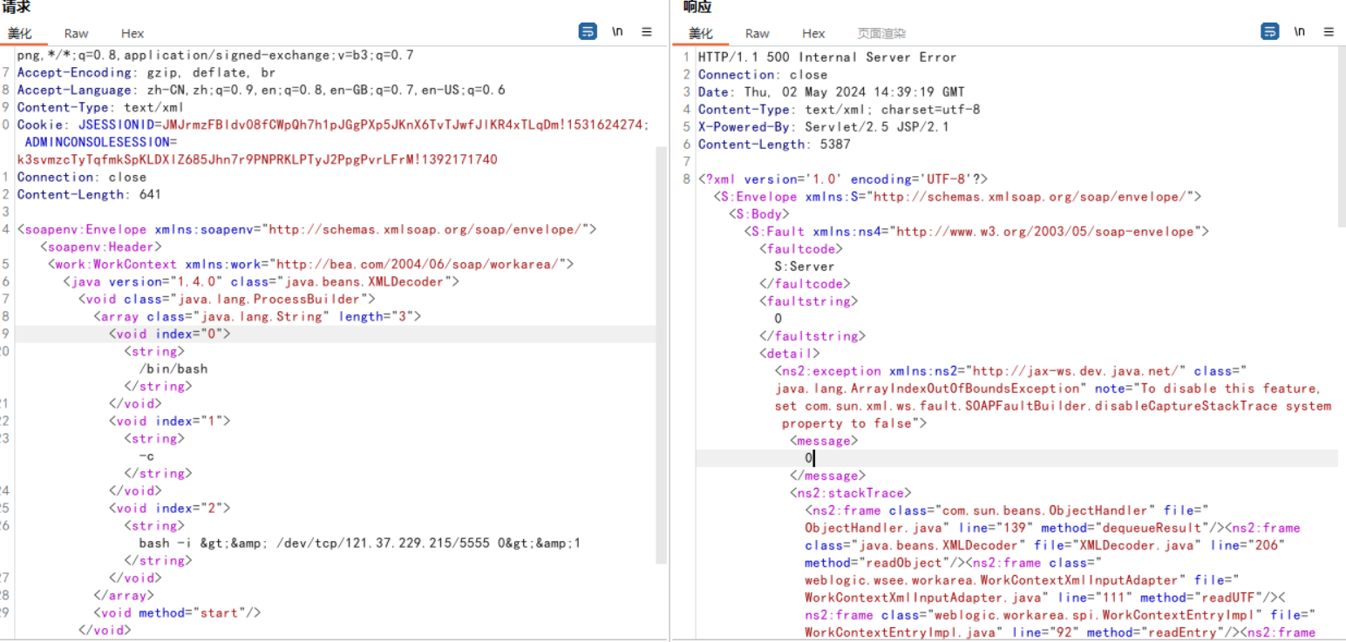Click the ArrayIndexOutOfBoundsException class text
The image size is (1346, 642).
pyautogui.click(x=927, y=388)
